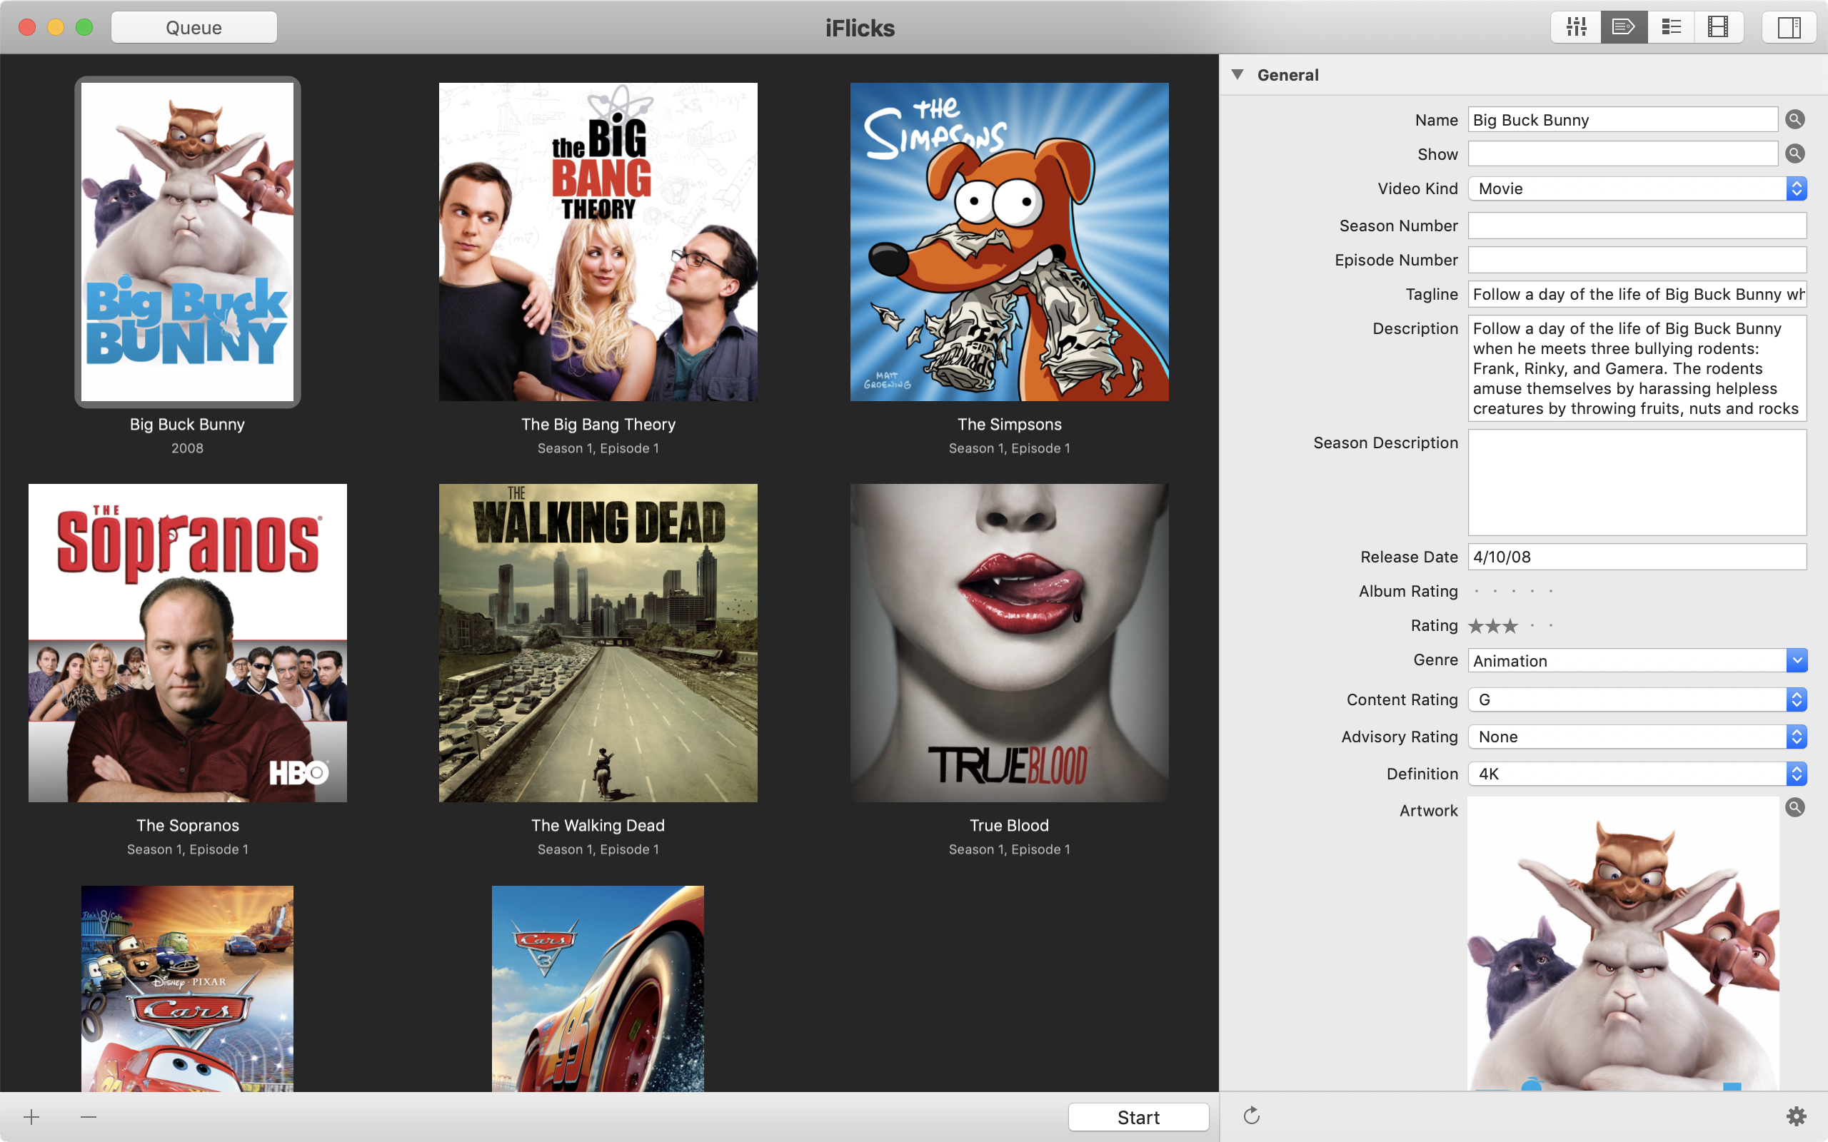This screenshot has width=1828, height=1142.
Task: Click the Add item plus button
Action: point(31,1117)
